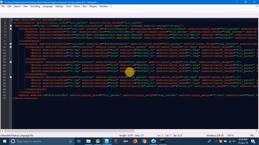Viewport: 259px width, 145px height.
Task: Click the horizontal scrollbar right arrow
Action: [x=257, y=131]
